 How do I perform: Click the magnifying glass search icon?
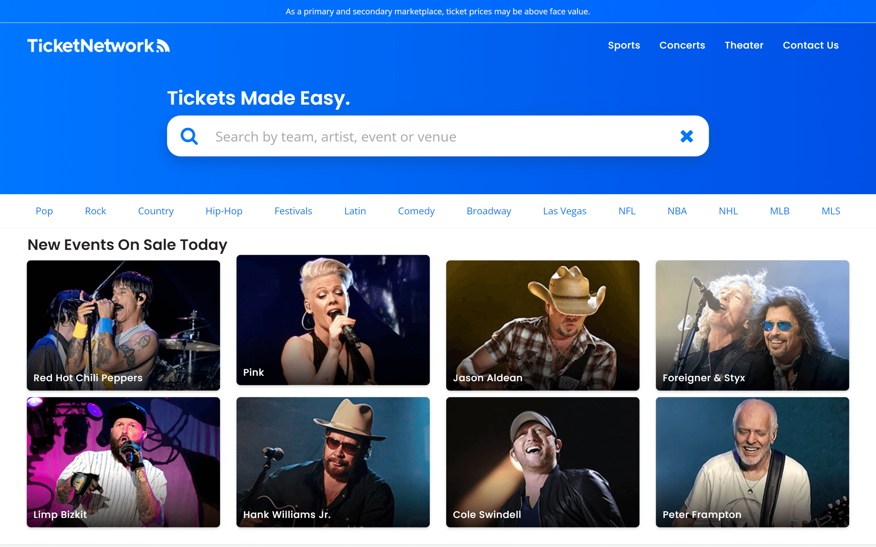(x=189, y=136)
